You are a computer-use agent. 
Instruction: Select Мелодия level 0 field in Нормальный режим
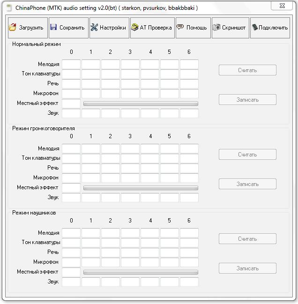(x=71, y=64)
